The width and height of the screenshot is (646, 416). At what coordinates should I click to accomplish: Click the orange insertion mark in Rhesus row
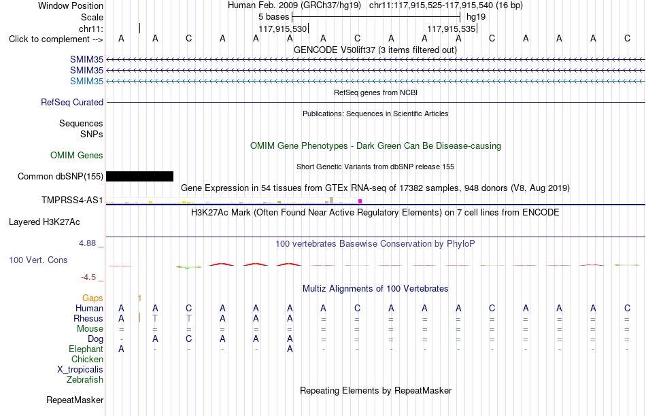pos(139,318)
